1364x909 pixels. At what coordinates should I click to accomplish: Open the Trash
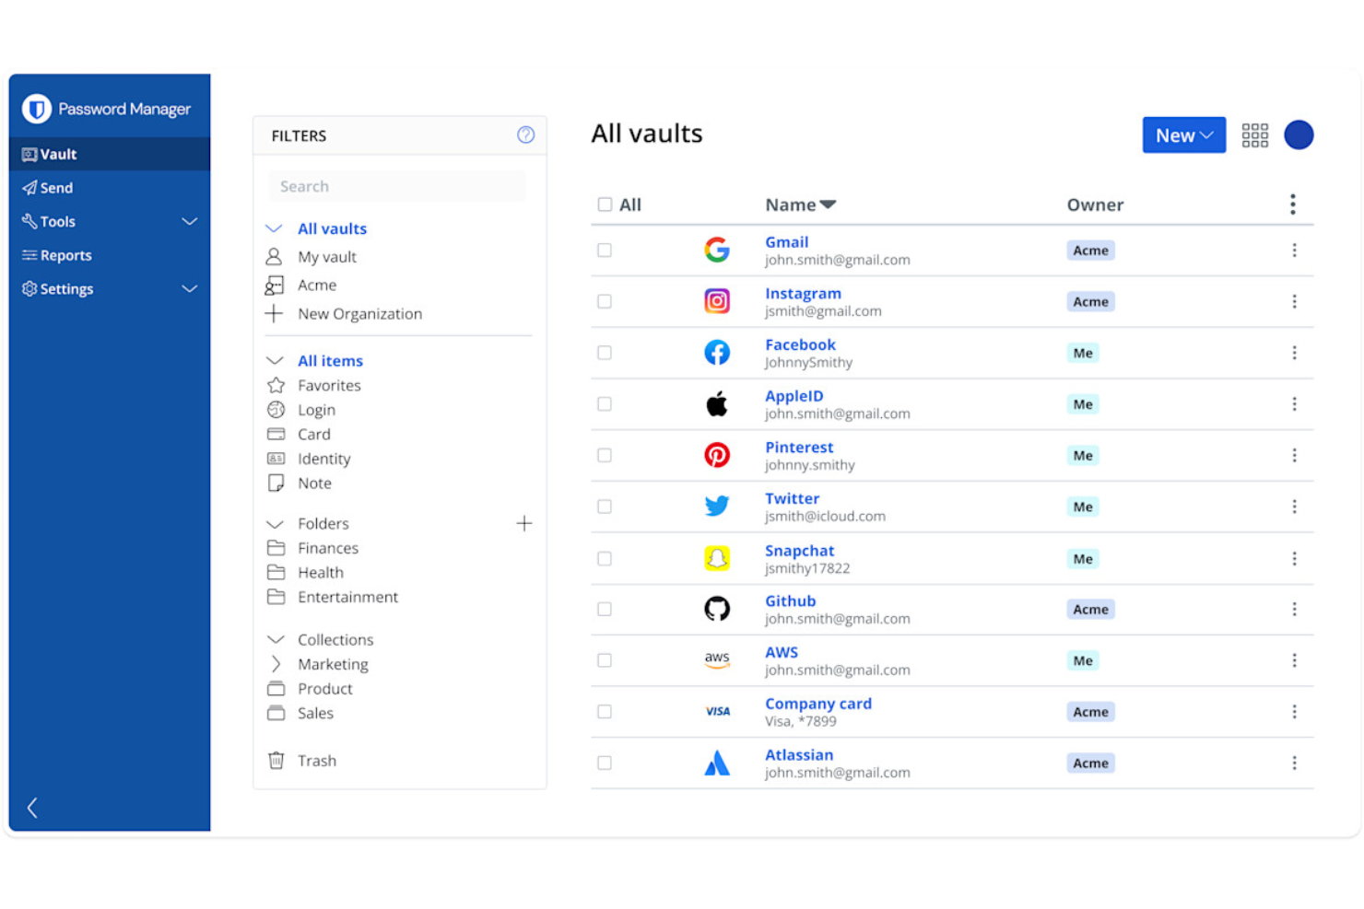316,760
